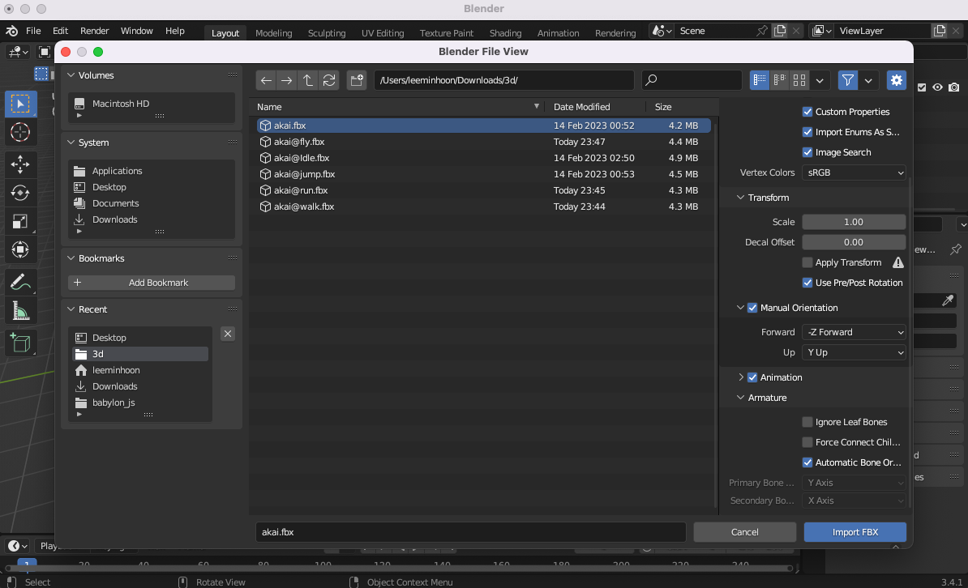
Task: Click the Blender logo menu icon
Action: click(11, 31)
